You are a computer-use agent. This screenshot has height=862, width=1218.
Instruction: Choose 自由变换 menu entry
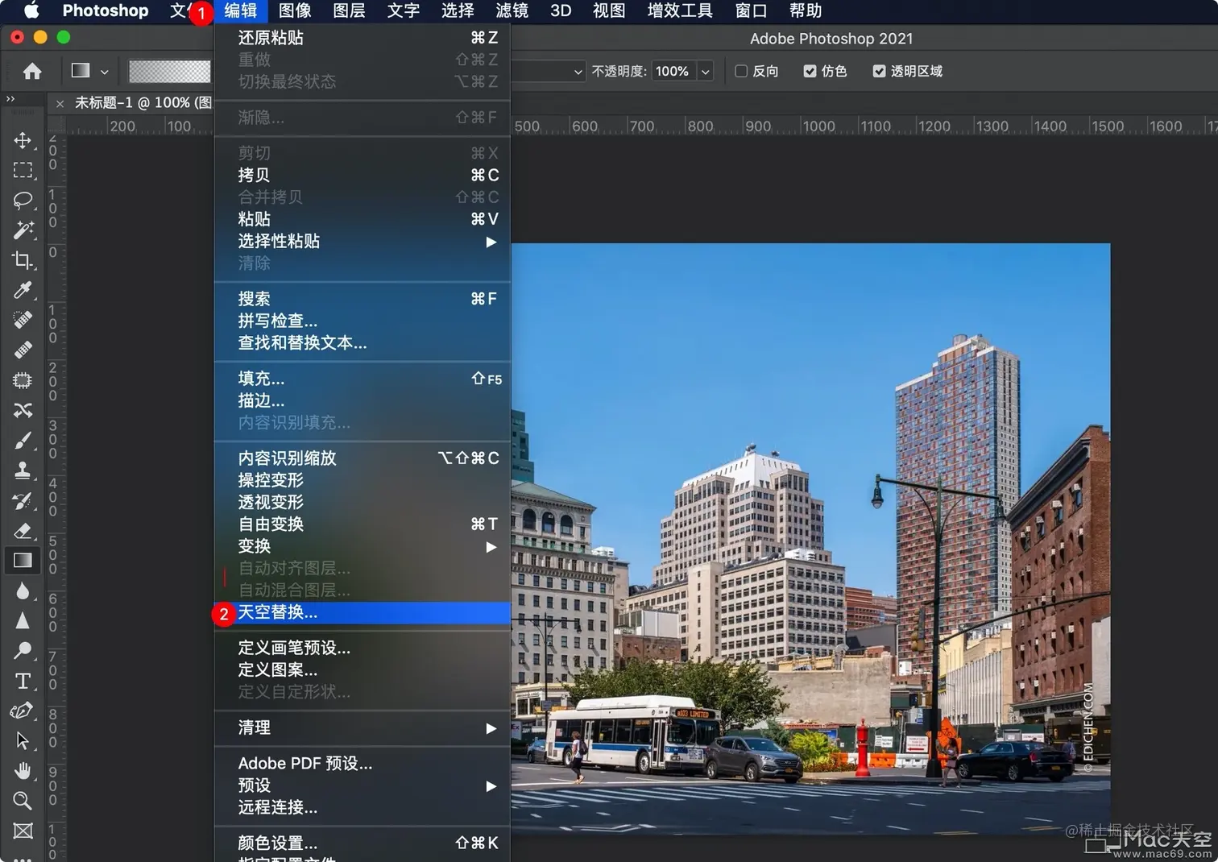[362, 524]
